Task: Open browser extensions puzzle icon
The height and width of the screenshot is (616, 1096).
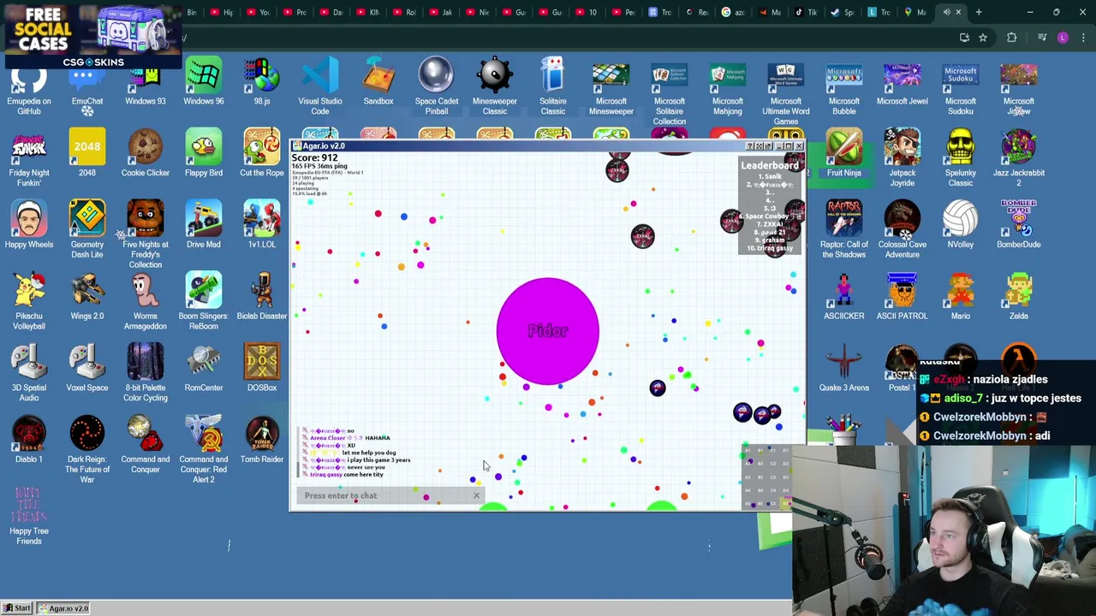Action: tap(1012, 38)
